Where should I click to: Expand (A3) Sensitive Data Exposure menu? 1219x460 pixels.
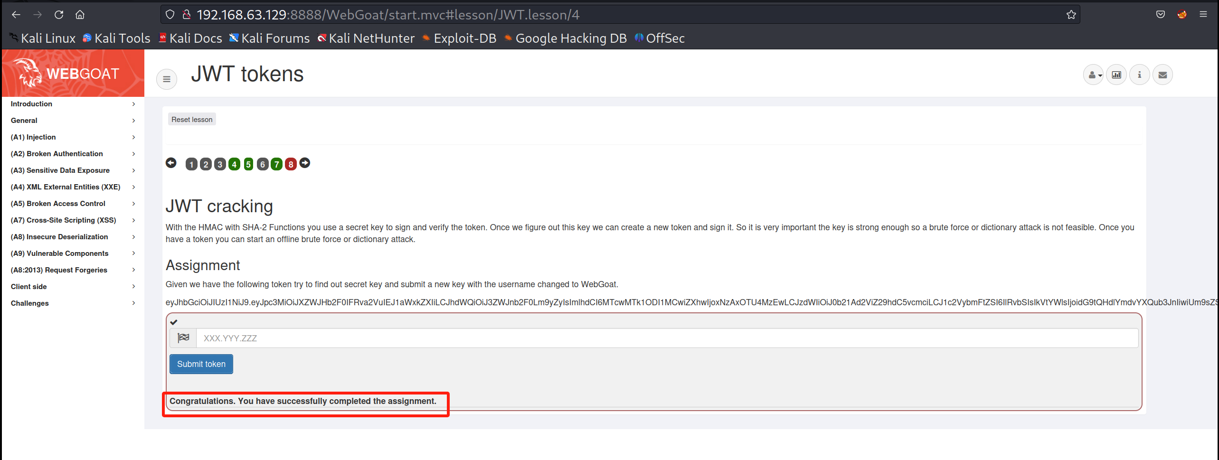point(73,170)
